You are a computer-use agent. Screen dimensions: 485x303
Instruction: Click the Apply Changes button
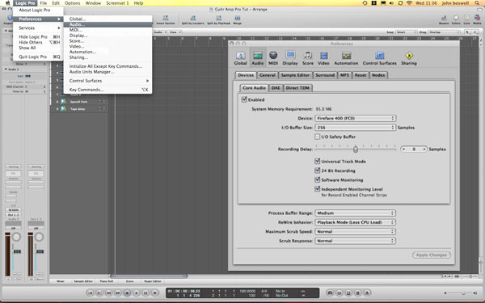coord(432,255)
